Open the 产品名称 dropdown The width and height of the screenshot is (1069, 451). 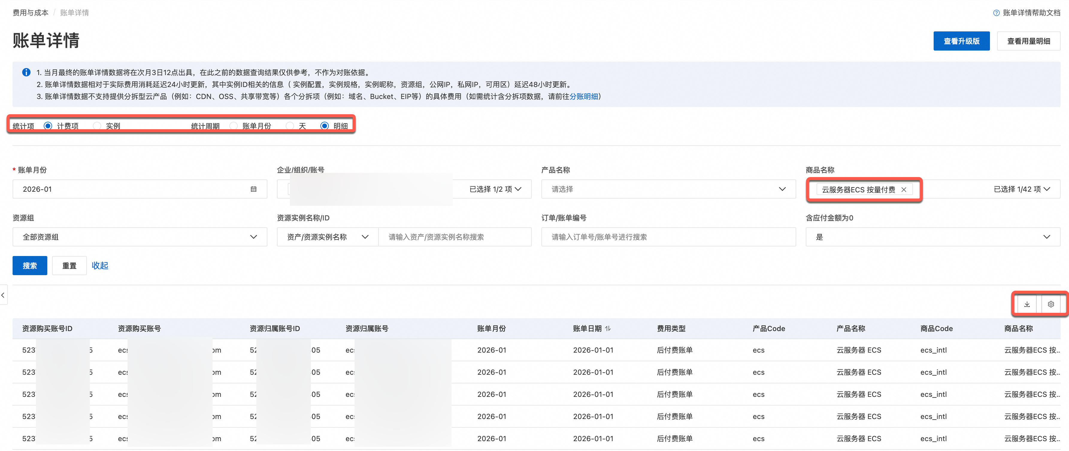point(668,189)
